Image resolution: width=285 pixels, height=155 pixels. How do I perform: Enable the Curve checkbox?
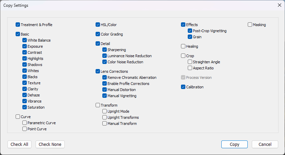18,116
